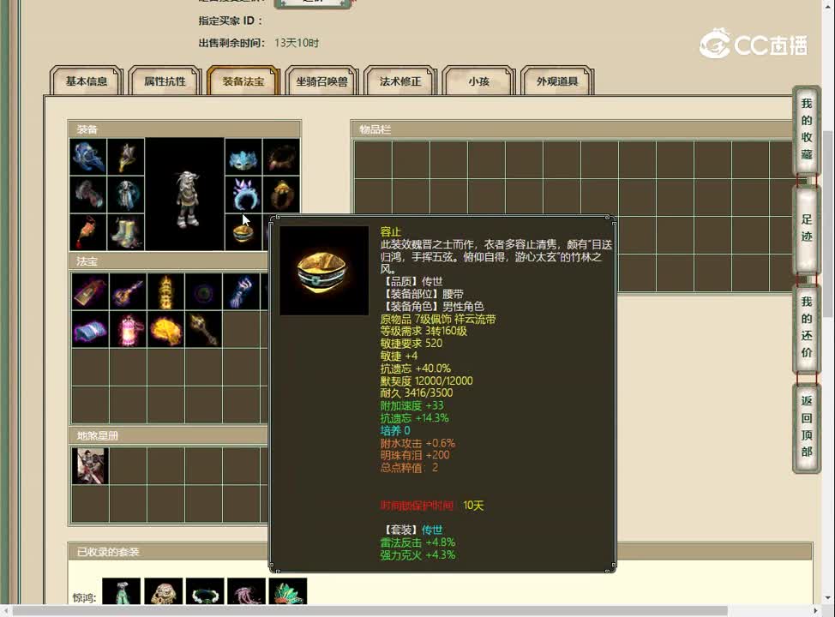Click the warrior card in 地煞星册 panel
This screenshot has width=835, height=617.
90,465
